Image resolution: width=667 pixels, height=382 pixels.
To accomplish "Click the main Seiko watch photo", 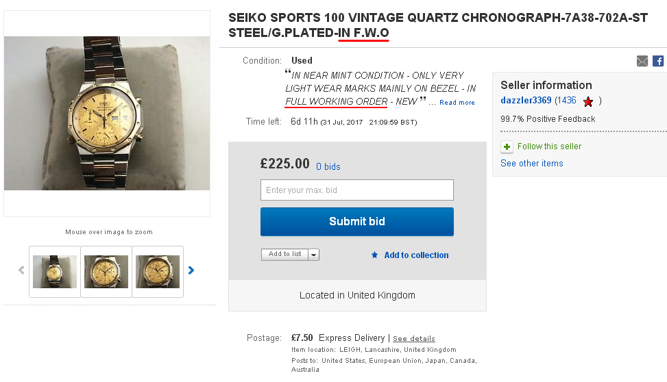I will click(107, 113).
